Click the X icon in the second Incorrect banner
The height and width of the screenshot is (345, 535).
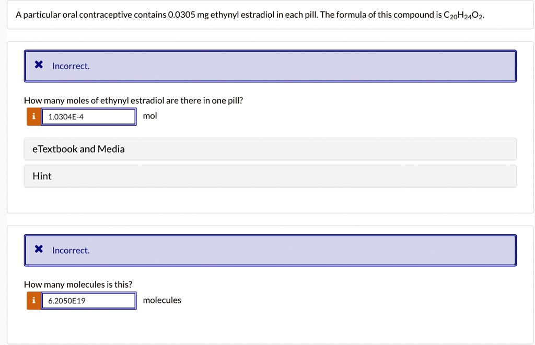(38, 249)
